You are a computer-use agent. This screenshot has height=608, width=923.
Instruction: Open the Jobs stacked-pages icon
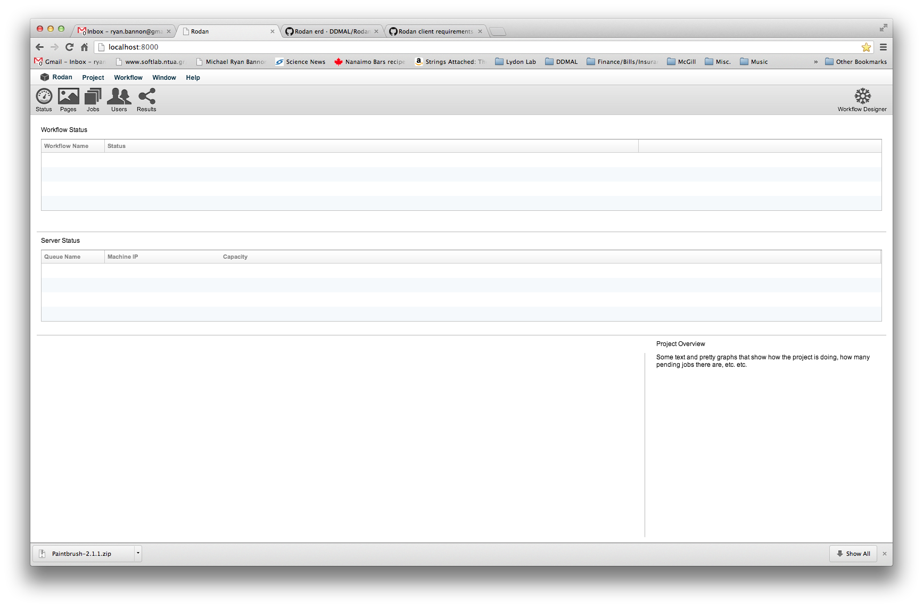pos(93,100)
